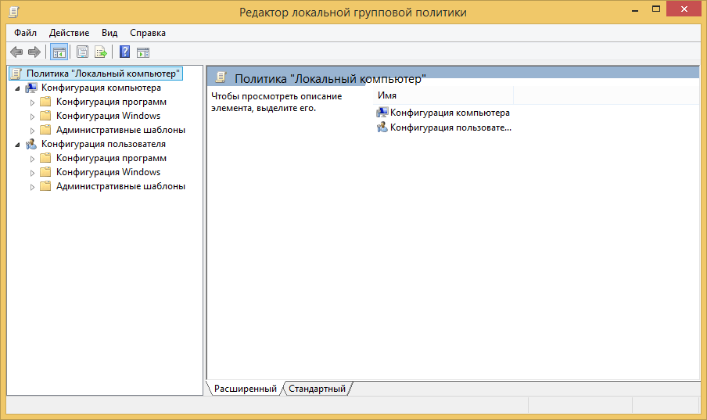The height and width of the screenshot is (420, 707).
Task: Select Конфигурация пользователя in the right list
Action: click(x=450, y=127)
